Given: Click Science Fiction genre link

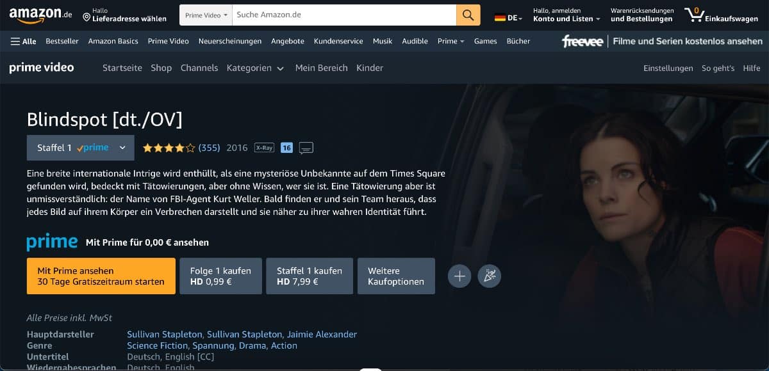Looking at the screenshot, I should (158, 345).
